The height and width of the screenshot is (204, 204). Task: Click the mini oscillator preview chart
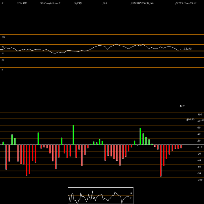click(x=101, y=195)
